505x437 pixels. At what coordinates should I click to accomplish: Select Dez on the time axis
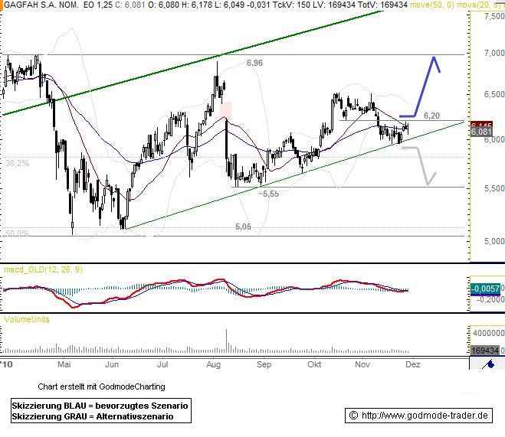point(412,364)
